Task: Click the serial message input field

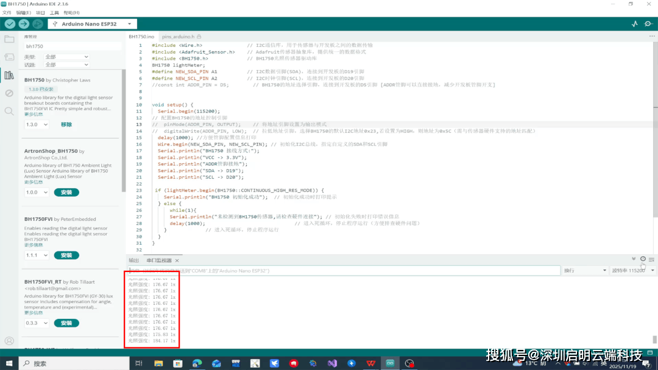Action: pos(342,270)
